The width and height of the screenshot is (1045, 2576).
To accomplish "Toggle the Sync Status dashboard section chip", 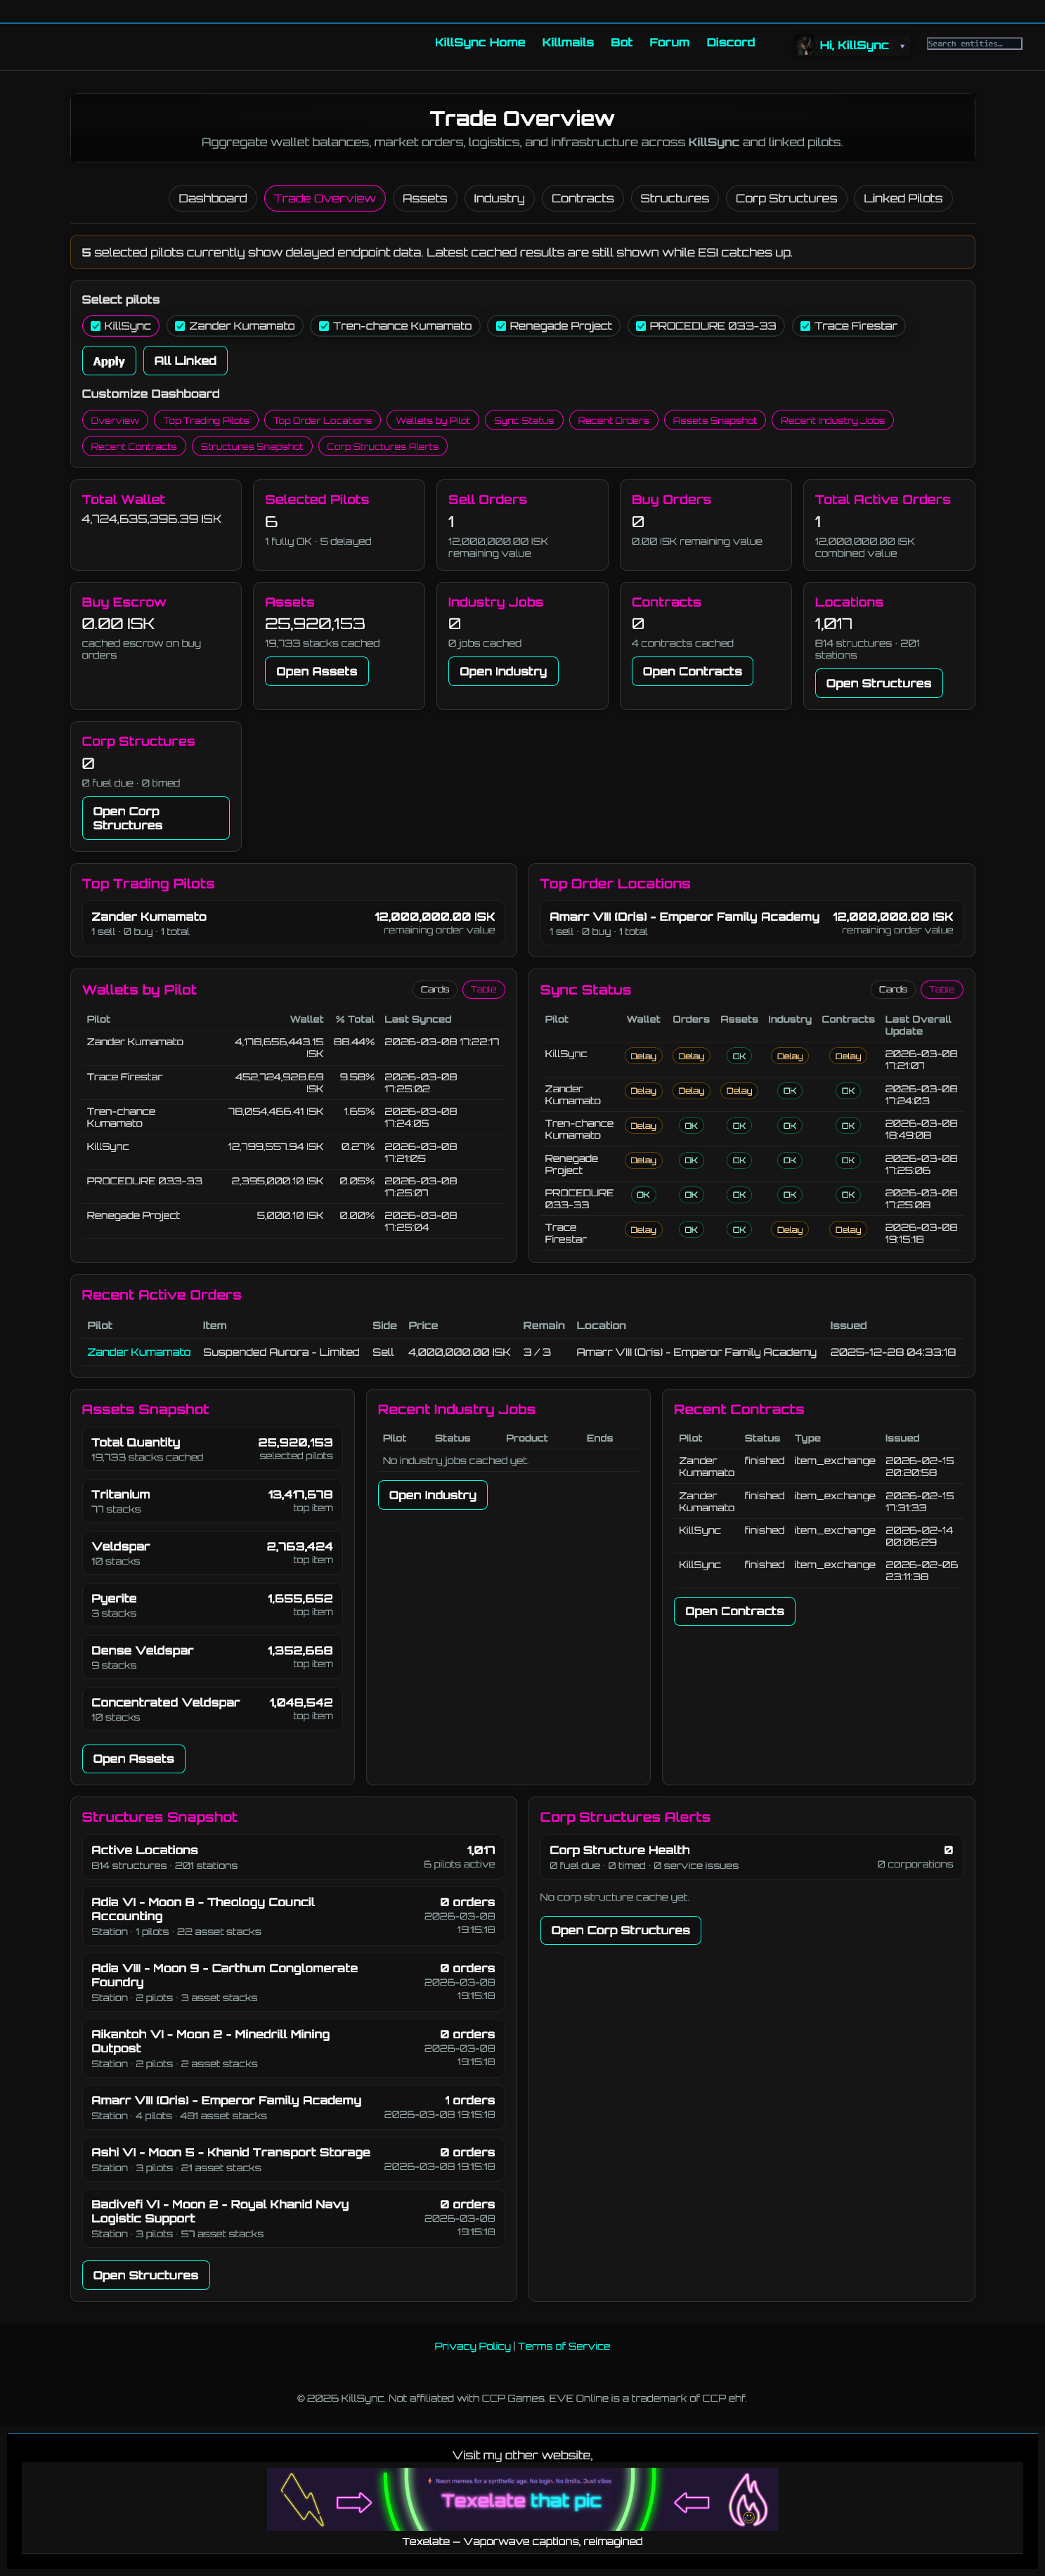I will (x=523, y=420).
